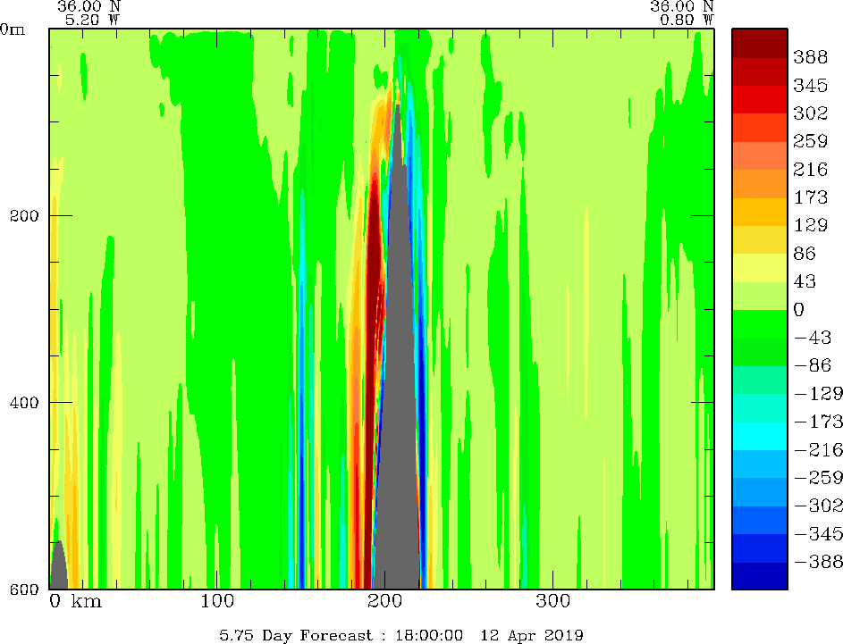Click the -86 colorbar label
The height and width of the screenshot is (644, 843).
point(813,366)
